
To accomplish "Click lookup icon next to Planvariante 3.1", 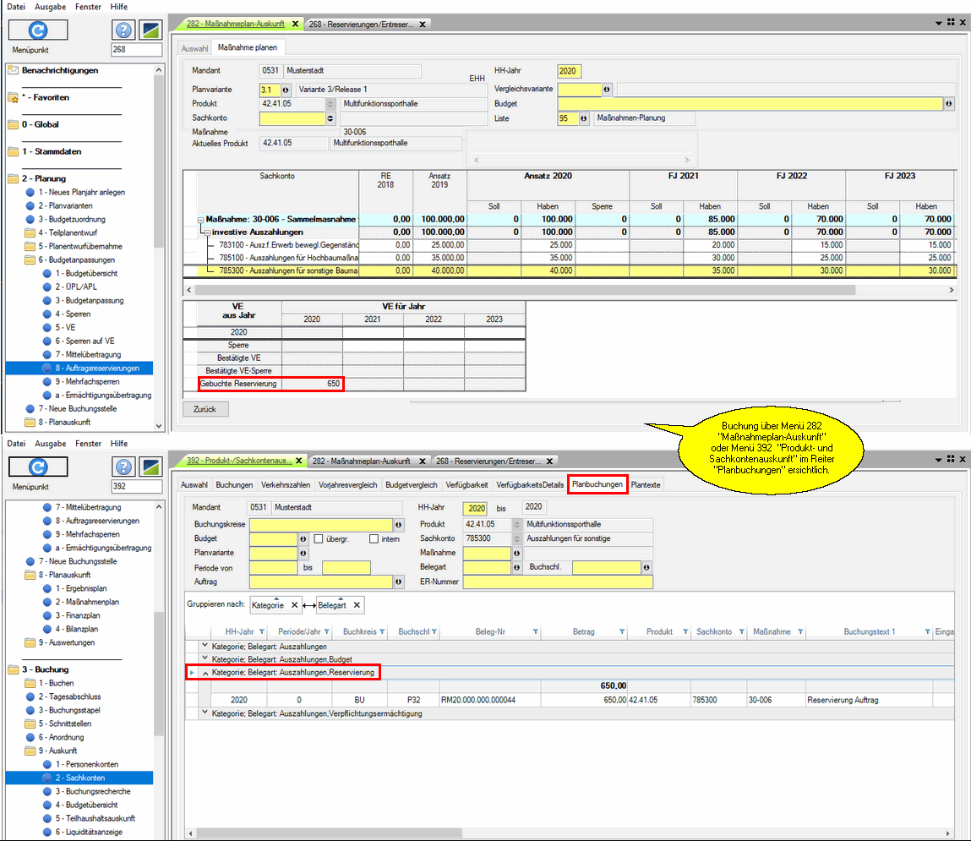I will coord(285,90).
